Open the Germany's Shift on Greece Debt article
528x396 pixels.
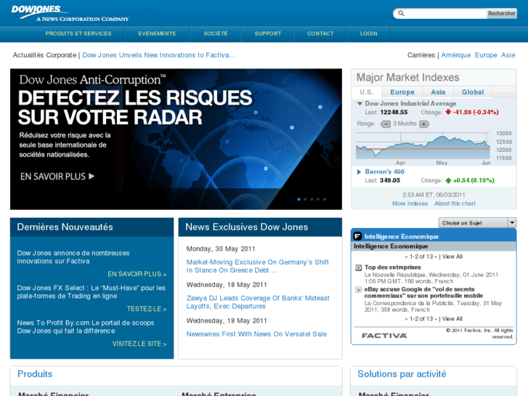point(258,266)
